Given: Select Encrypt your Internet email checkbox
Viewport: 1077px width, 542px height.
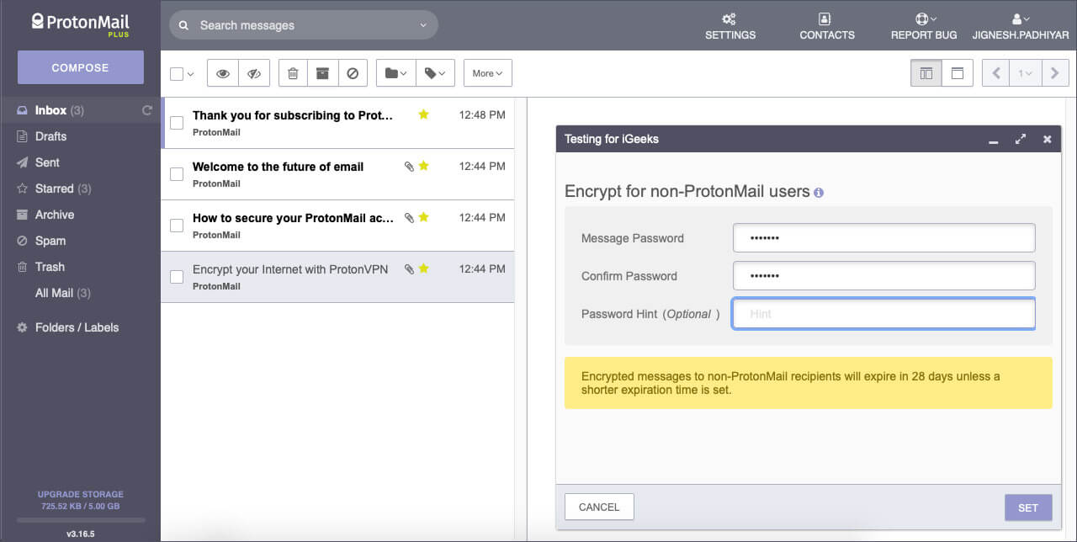Looking at the screenshot, I should click(x=177, y=277).
